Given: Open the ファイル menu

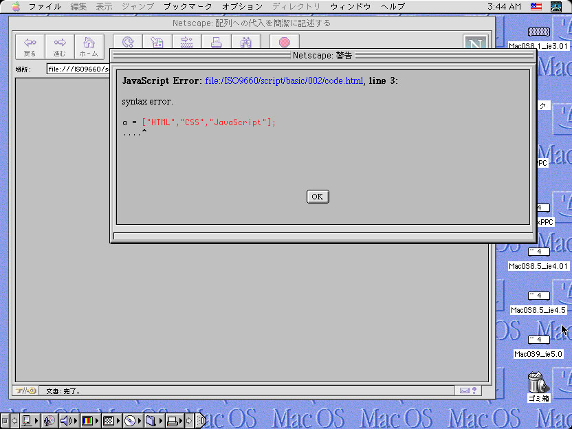Looking at the screenshot, I should coord(45,7).
